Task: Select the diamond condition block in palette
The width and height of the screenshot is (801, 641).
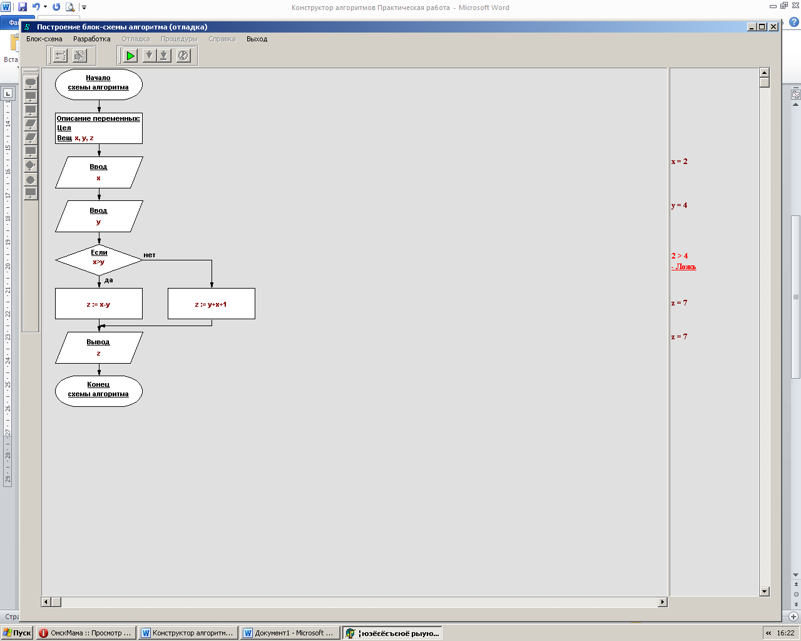Action: click(31, 165)
